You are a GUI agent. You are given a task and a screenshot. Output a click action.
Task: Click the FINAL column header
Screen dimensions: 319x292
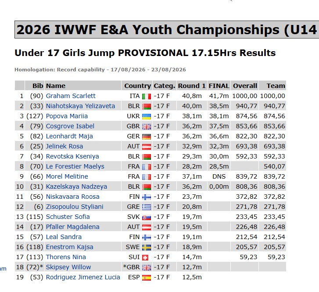219,86
